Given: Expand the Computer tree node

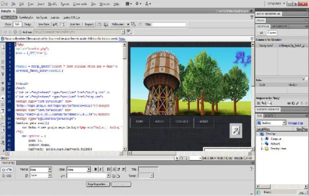Looking at the screenshot, I should pyautogui.click(x=262, y=139).
